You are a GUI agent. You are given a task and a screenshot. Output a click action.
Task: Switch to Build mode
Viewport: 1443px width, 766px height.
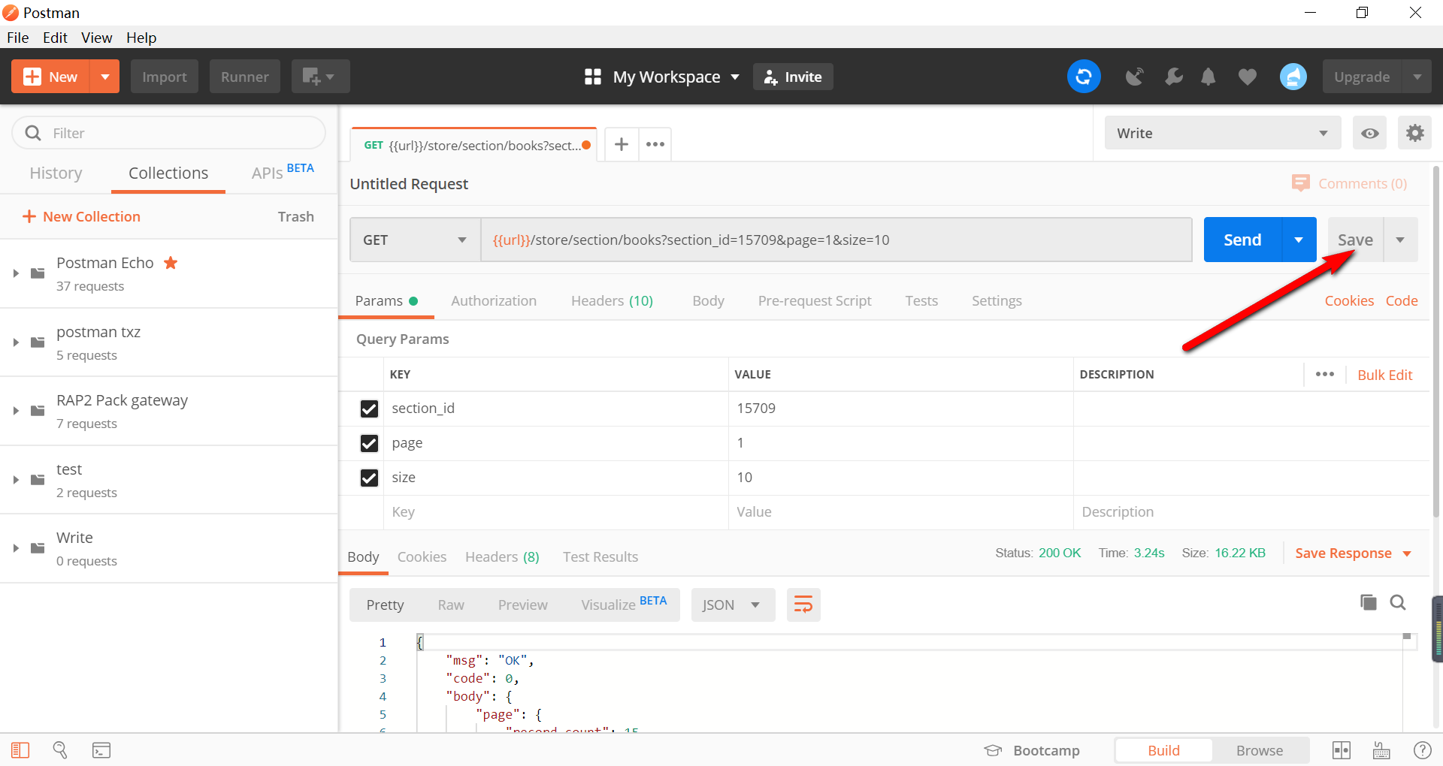click(1163, 750)
